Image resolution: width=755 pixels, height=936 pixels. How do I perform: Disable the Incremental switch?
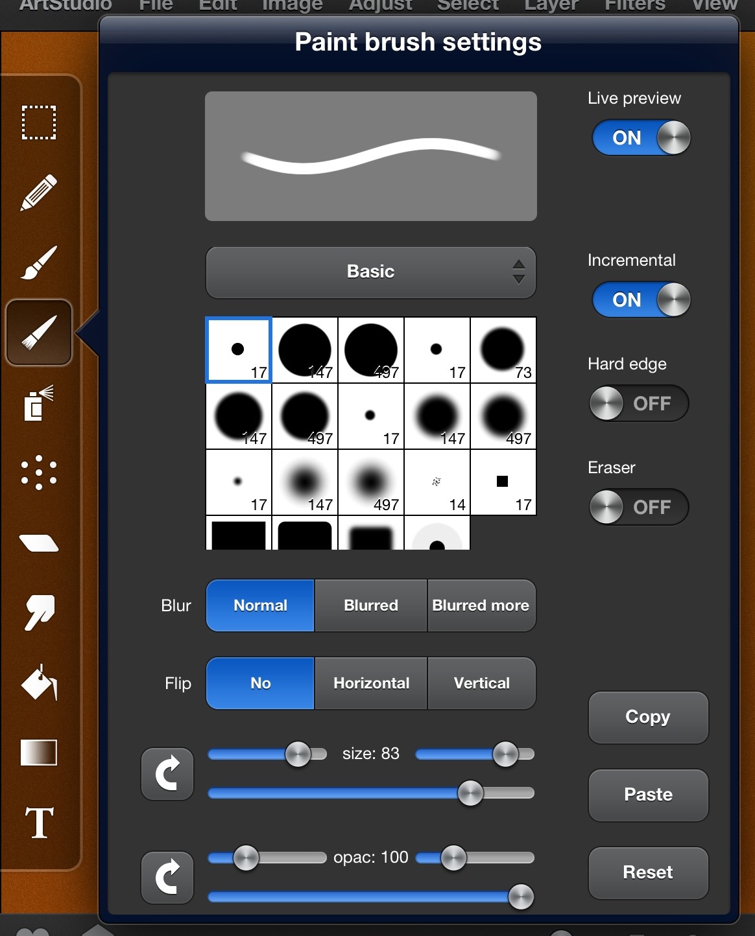640,300
